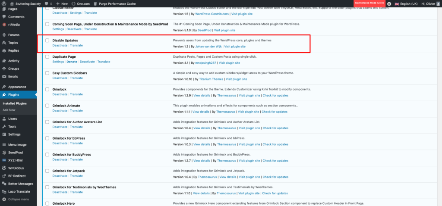Open the Stuttering Society home icon
The height and width of the screenshot is (206, 442).
tap(12, 4)
